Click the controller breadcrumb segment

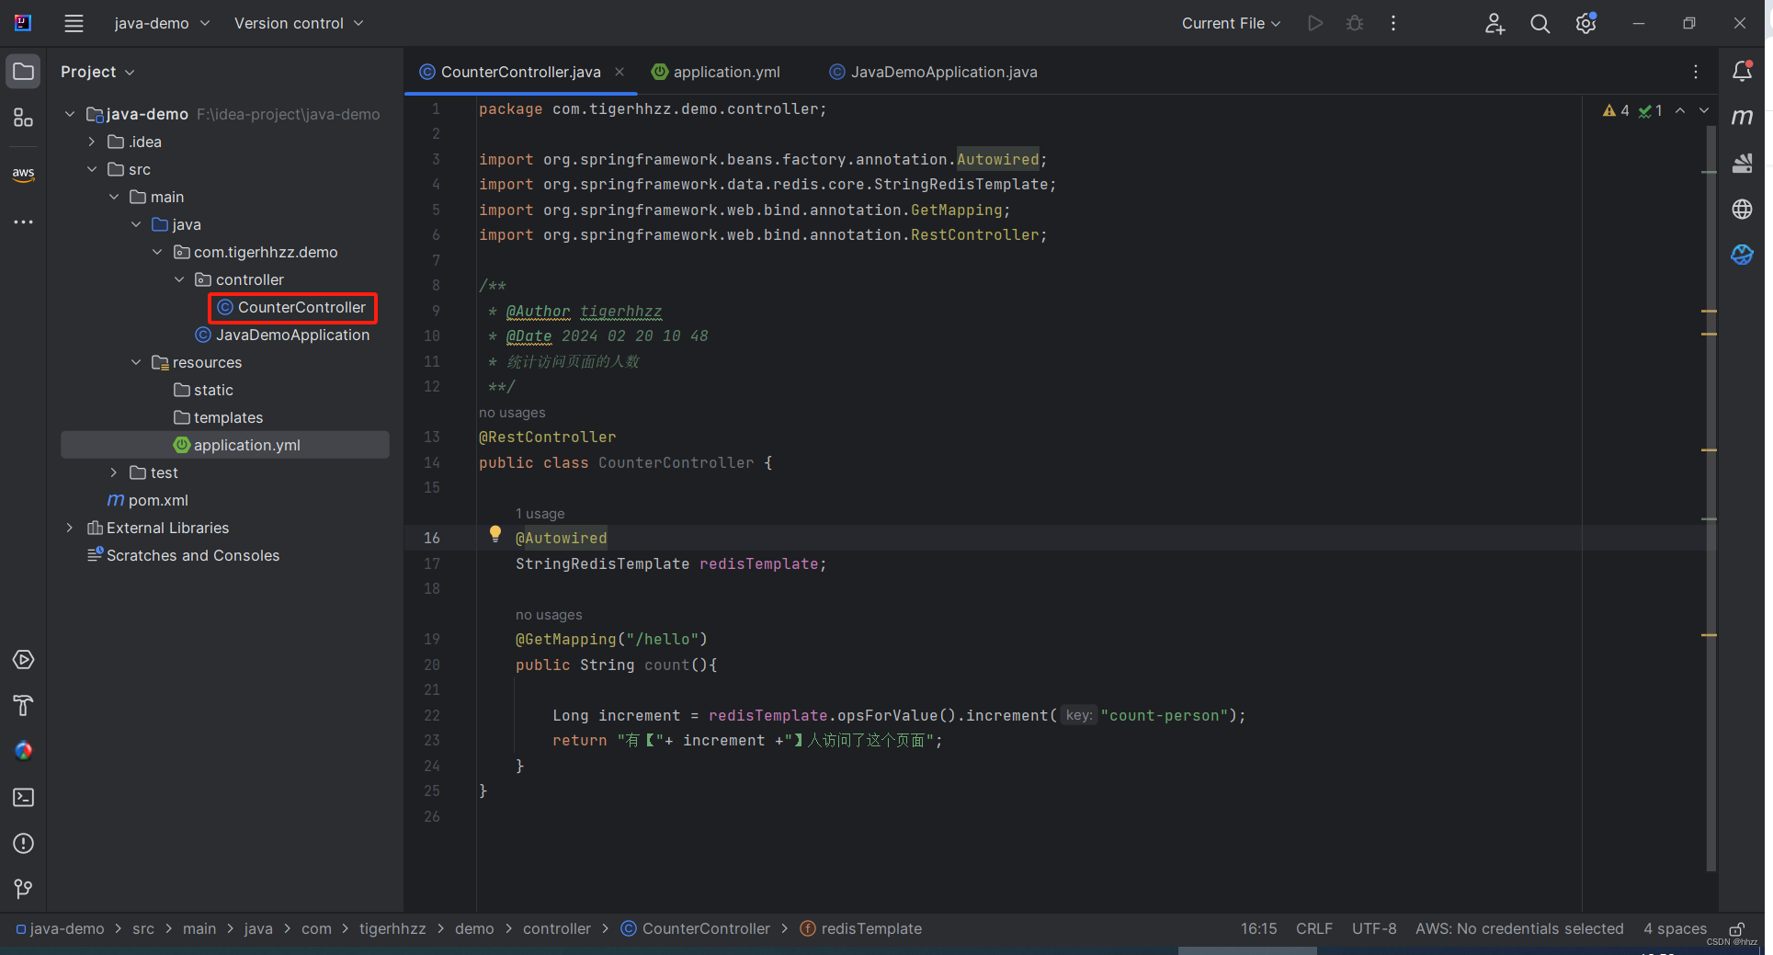click(557, 929)
